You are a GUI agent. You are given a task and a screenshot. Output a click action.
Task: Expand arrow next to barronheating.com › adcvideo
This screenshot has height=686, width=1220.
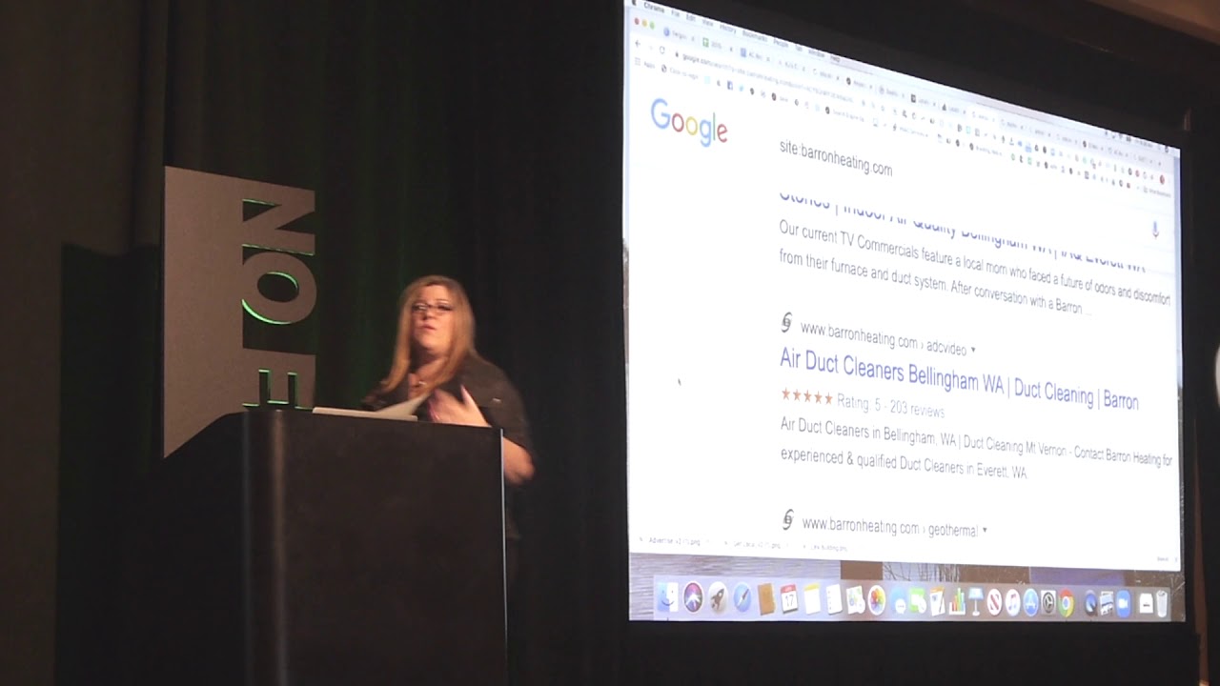pyautogui.click(x=973, y=350)
